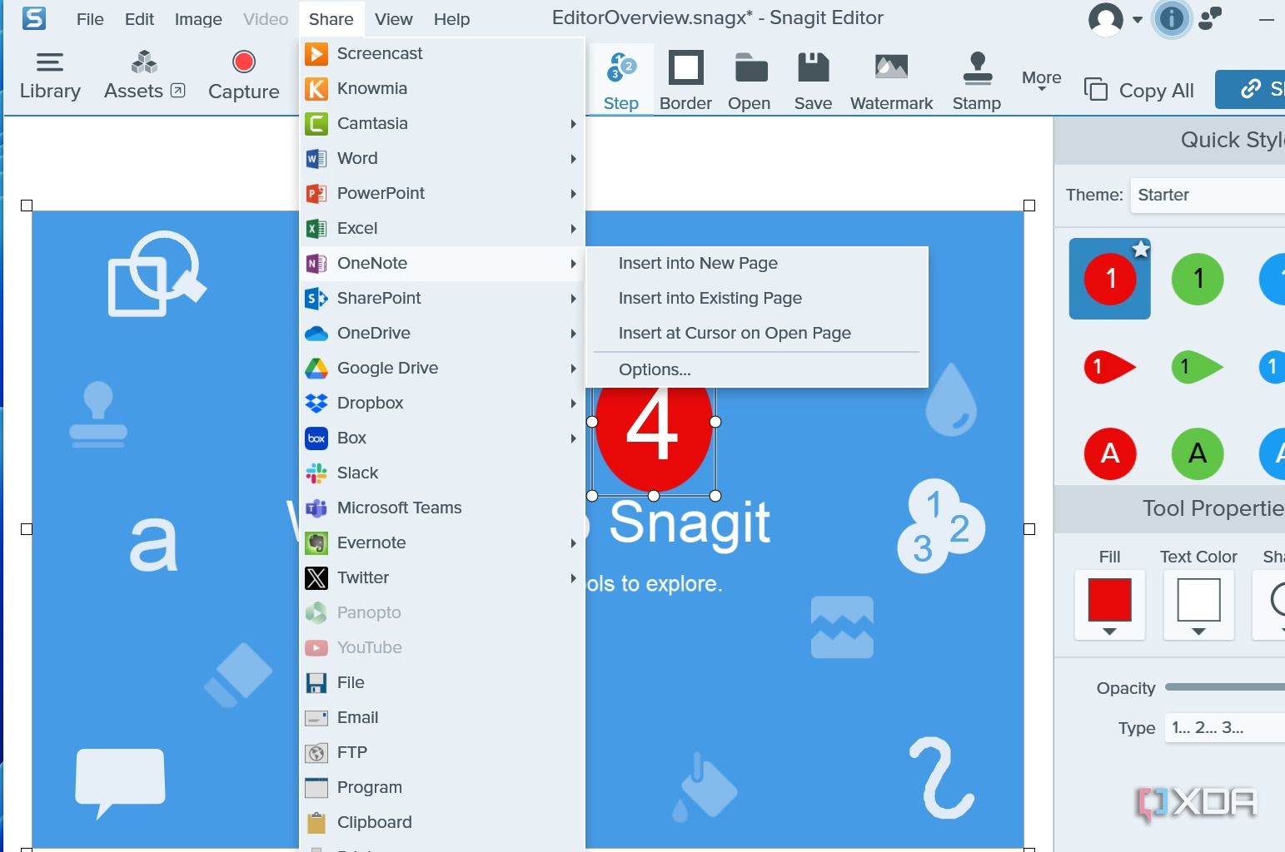The height and width of the screenshot is (852, 1285).
Task: Choose Insert into New Page
Action: point(698,263)
